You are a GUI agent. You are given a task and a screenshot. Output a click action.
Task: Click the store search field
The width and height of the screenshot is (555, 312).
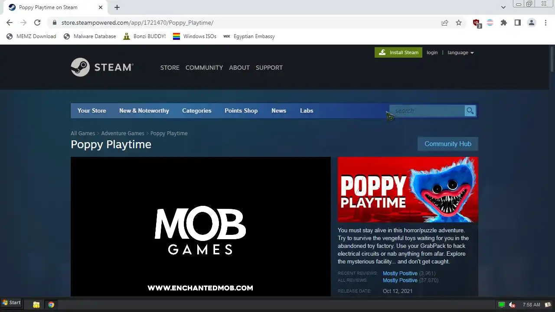pyautogui.click(x=427, y=111)
